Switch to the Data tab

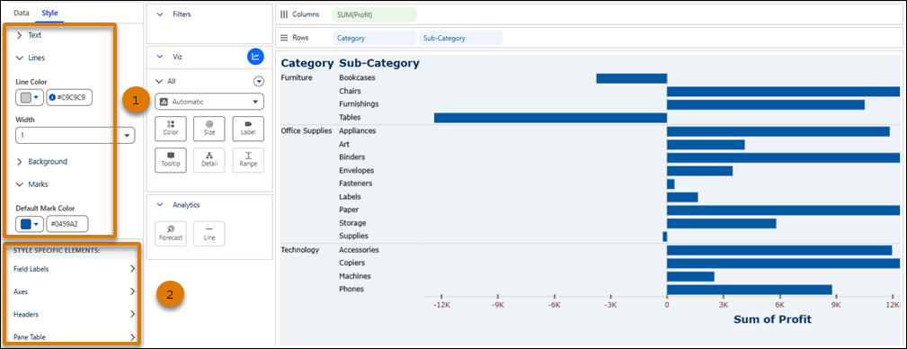(22, 13)
